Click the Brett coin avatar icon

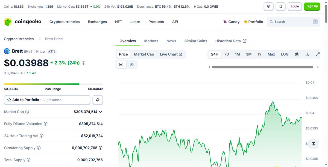click(x=7, y=51)
